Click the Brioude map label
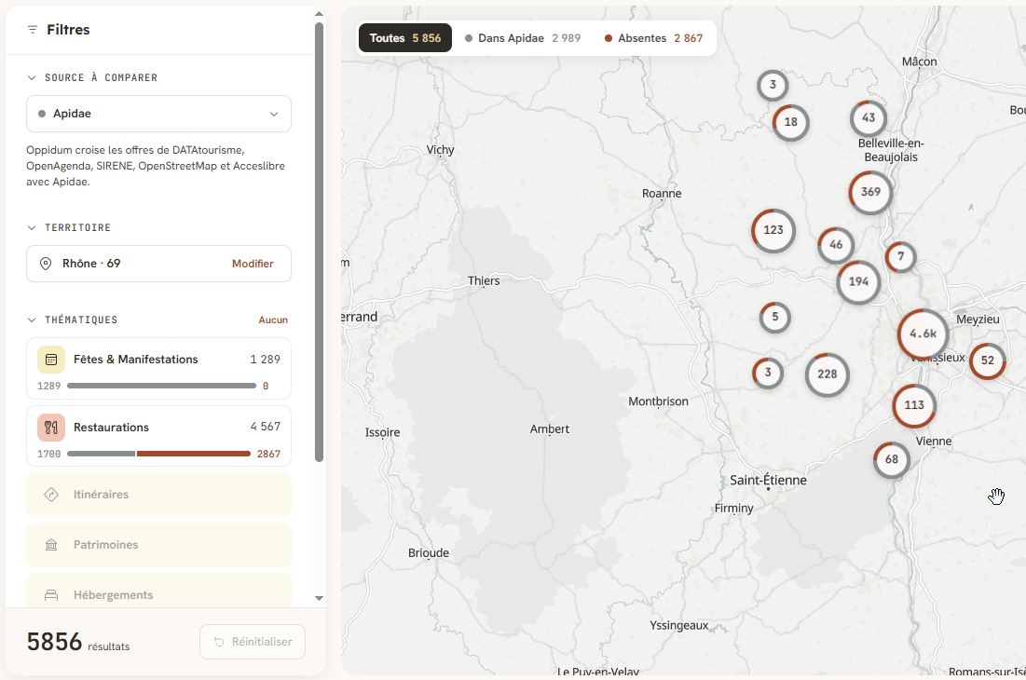Screen dimensions: 1026x680 429,553
